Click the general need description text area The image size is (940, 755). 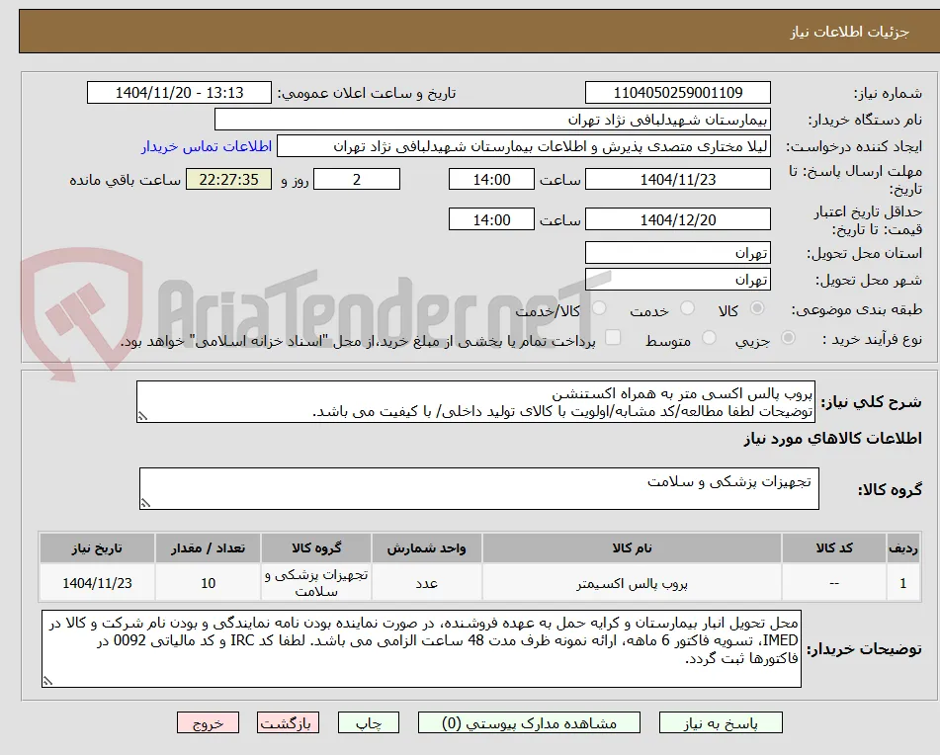point(475,402)
